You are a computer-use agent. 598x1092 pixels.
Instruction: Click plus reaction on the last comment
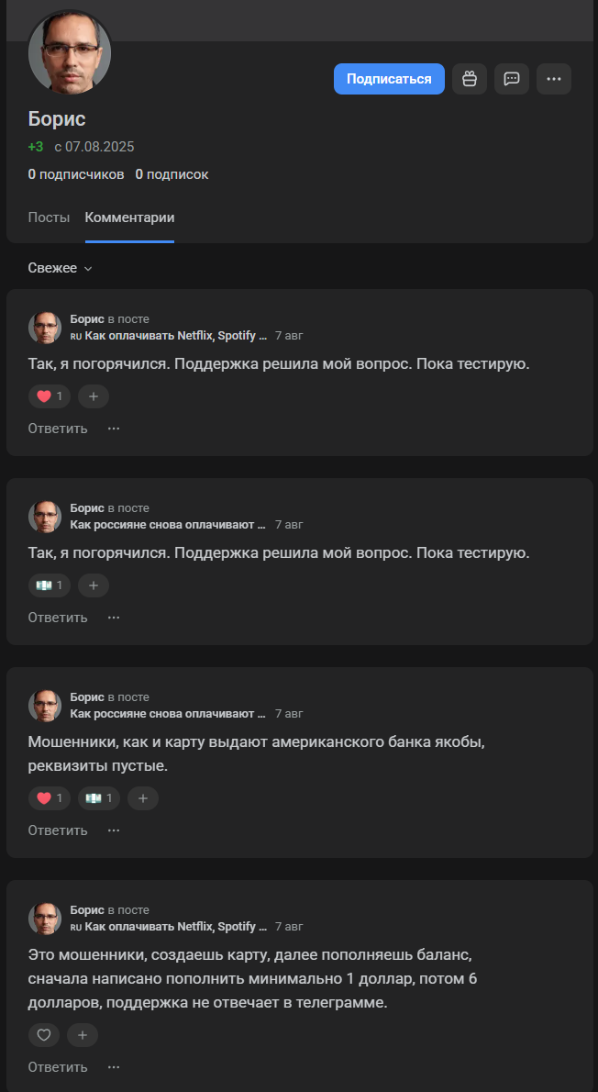[82, 1035]
